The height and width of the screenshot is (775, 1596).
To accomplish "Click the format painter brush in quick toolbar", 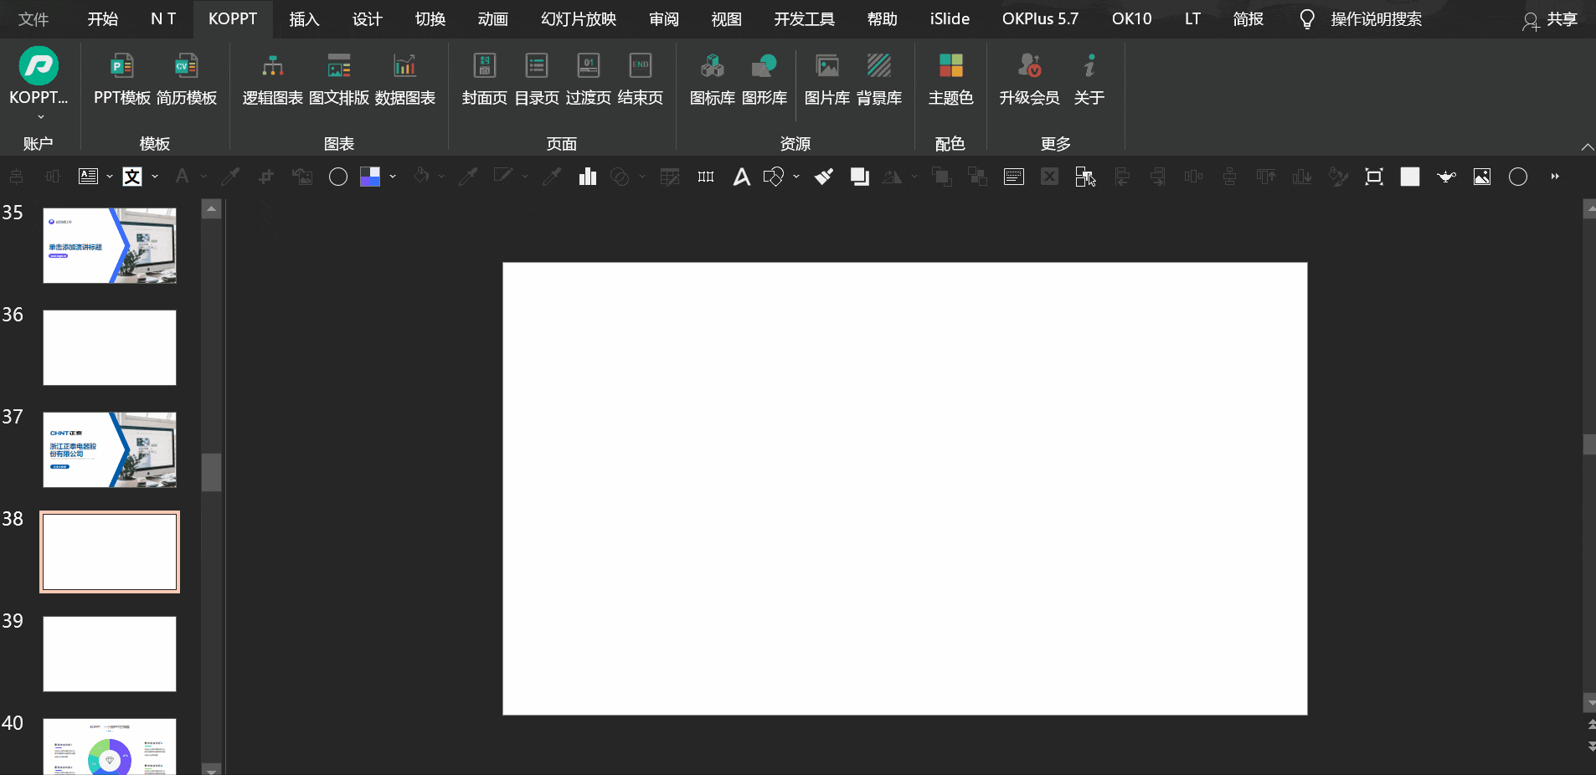I will 824,177.
